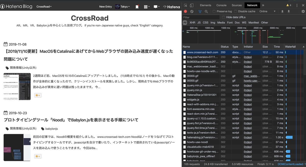The image size is (306, 167).
Task: Filter requests by Media
Action: [x=221, y=23]
